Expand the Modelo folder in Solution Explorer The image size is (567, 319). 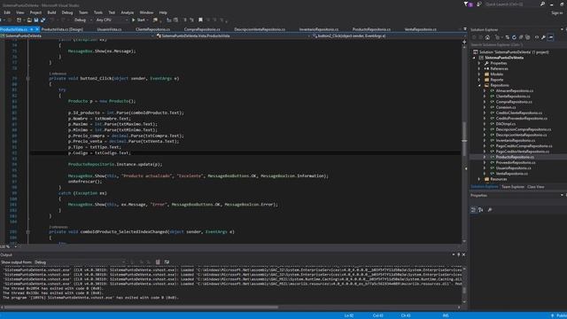click(480, 74)
